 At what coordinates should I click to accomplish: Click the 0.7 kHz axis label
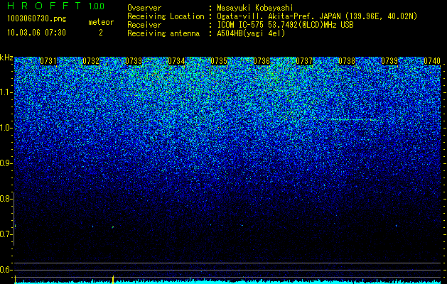tap(6, 234)
